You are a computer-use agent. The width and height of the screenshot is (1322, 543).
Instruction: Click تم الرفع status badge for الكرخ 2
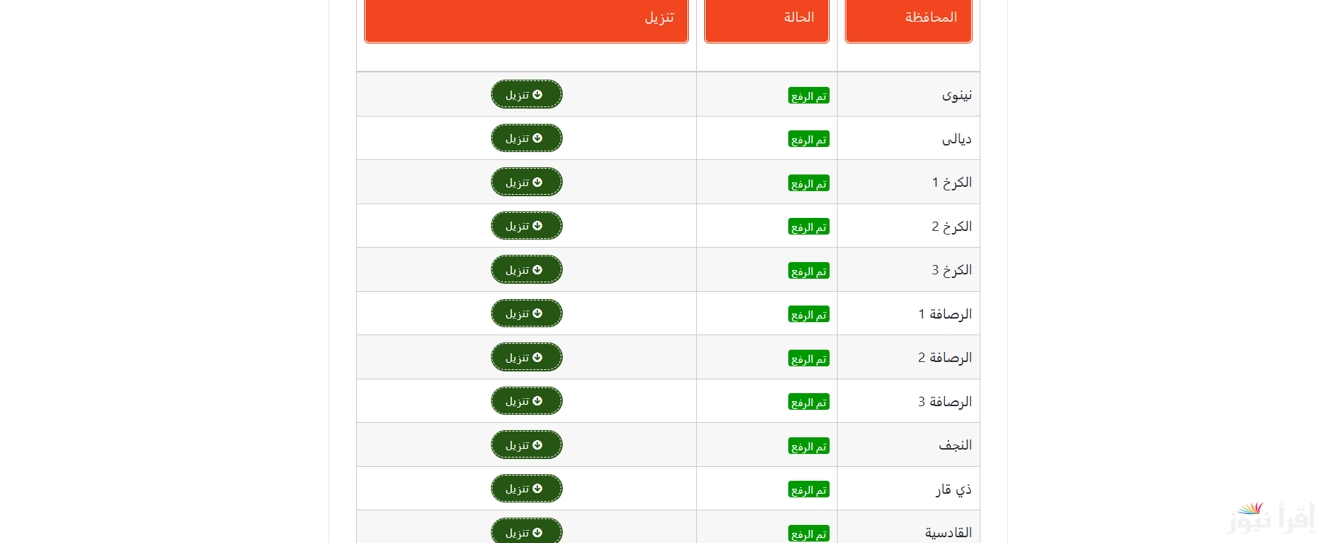click(x=809, y=227)
